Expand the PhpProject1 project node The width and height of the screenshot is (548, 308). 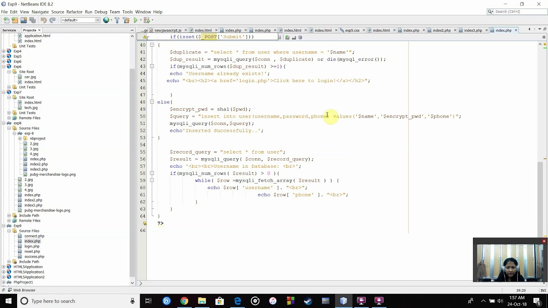click(3, 282)
